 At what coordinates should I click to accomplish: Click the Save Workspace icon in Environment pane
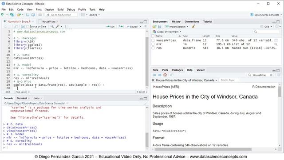(x=160, y=27)
